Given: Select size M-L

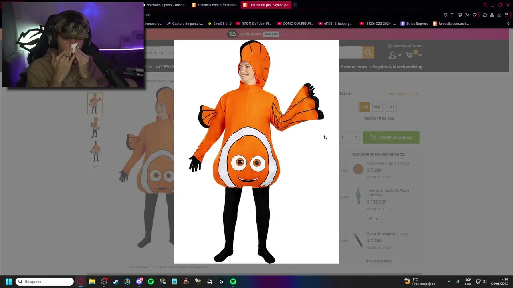Looking at the screenshot, I should point(378,107).
